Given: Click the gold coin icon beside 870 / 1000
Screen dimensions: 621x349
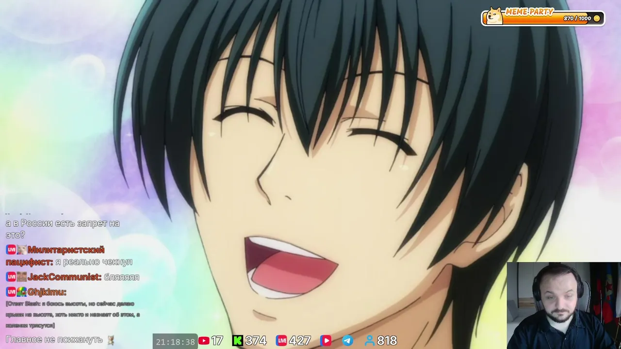Looking at the screenshot, I should pyautogui.click(x=597, y=18).
